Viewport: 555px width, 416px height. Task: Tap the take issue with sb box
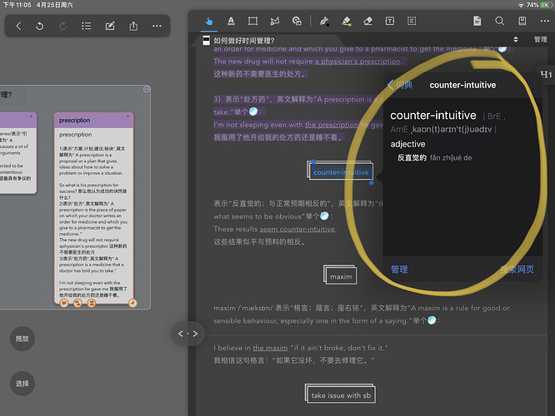341,395
